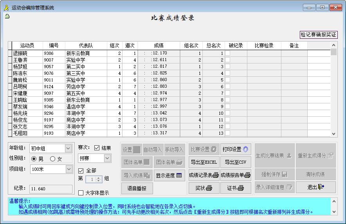Image resolution: width=346 pixels, height=224 pixels.
Task: Open the 项目组 dropdown showing 100米
Action: (x=68, y=169)
